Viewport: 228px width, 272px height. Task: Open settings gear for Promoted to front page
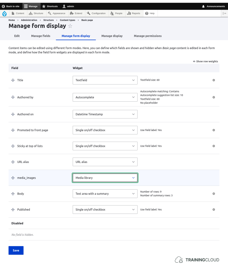pos(214,130)
